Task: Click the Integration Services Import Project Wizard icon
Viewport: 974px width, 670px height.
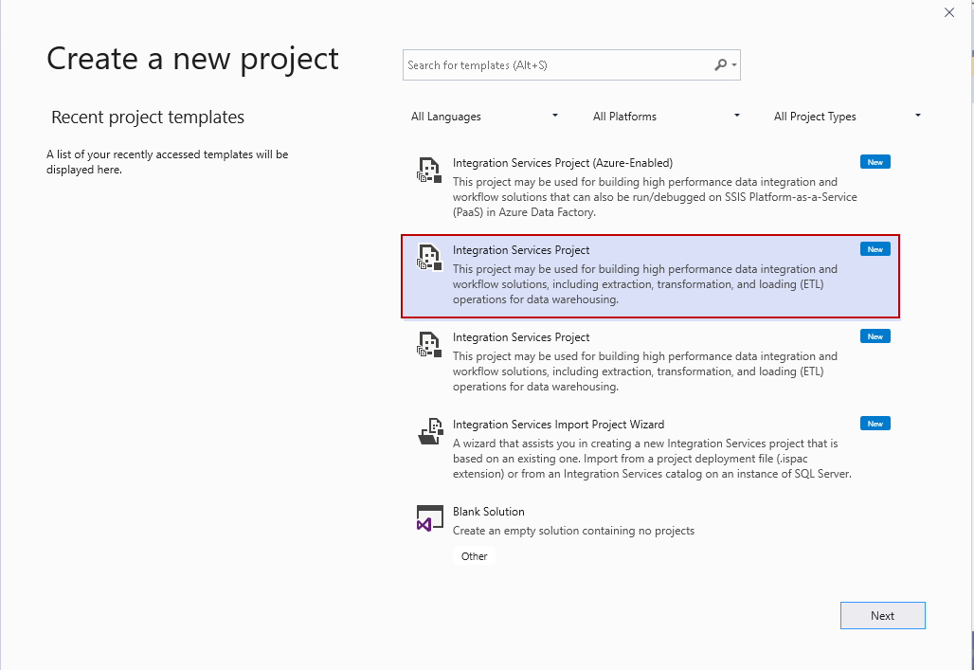Action: [x=430, y=433]
